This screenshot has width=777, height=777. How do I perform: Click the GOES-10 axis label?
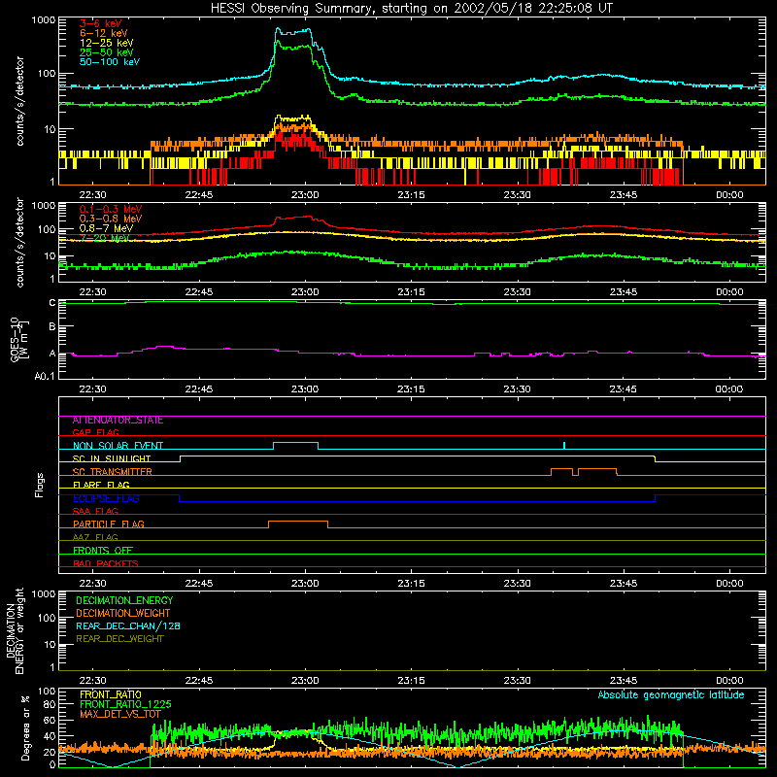pos(19,339)
